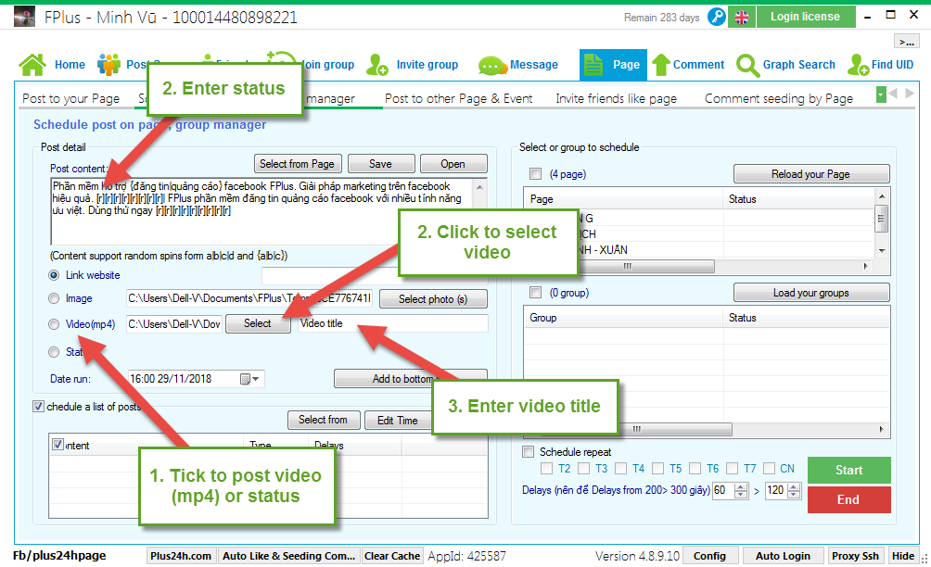The image size is (931, 567).
Task: Select the Video(mp4) radio button
Action: 54,324
